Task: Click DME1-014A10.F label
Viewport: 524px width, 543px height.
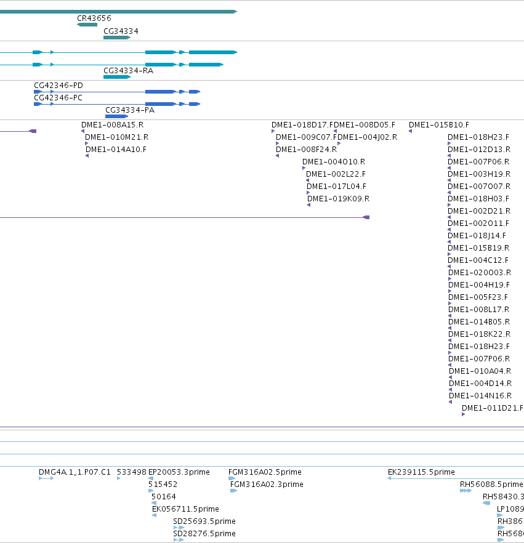Action: point(116,150)
